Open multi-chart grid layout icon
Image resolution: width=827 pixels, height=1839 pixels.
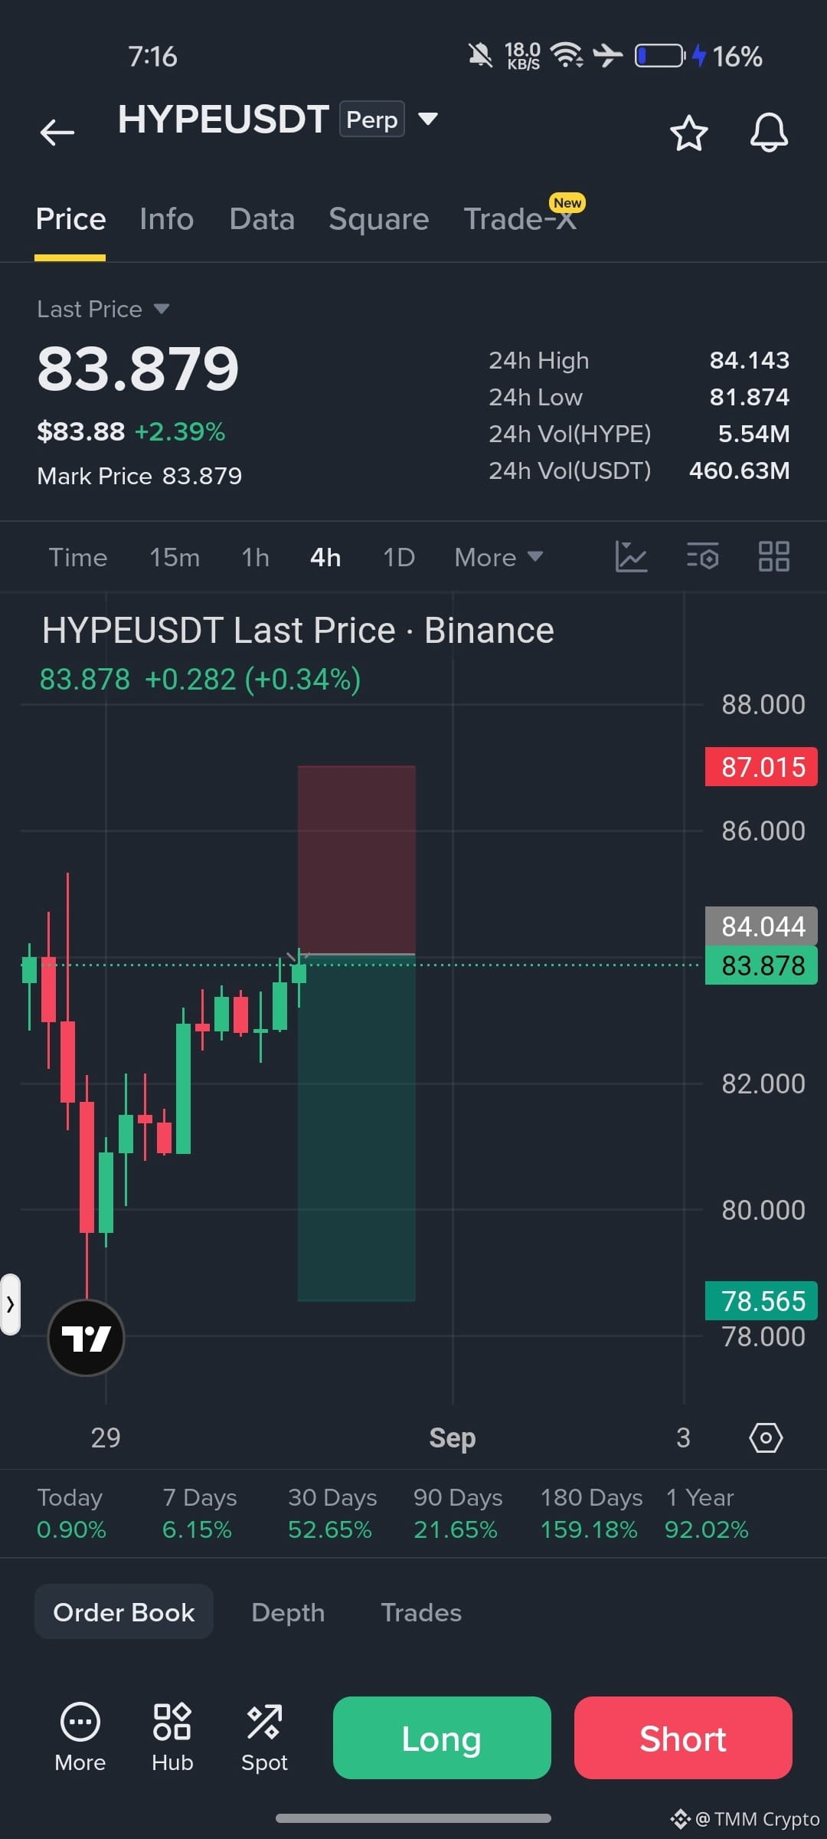pyautogui.click(x=773, y=556)
